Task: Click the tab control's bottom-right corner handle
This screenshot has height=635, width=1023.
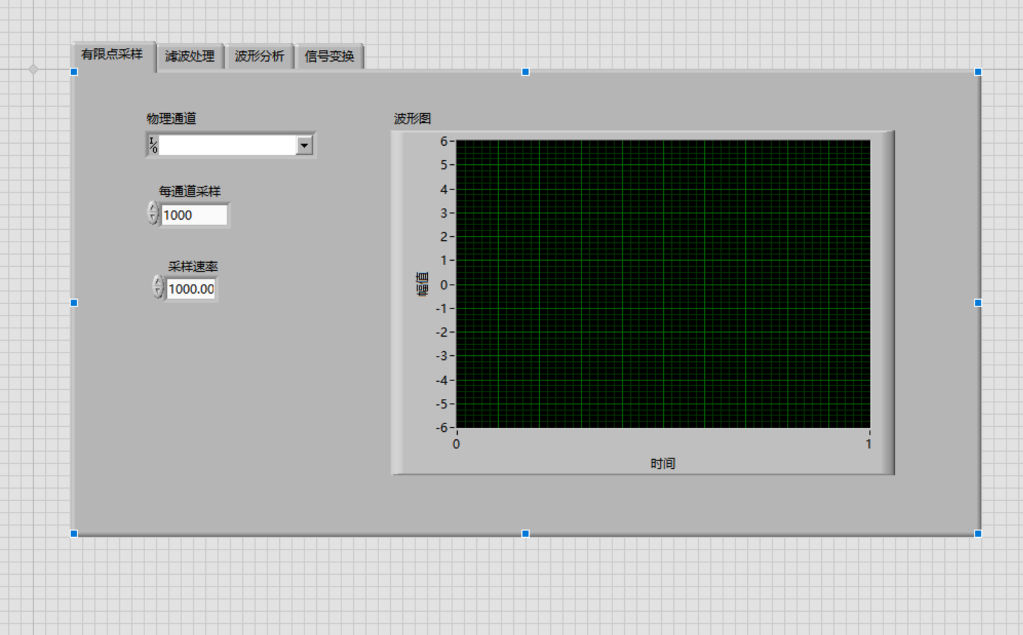Action: 978,533
